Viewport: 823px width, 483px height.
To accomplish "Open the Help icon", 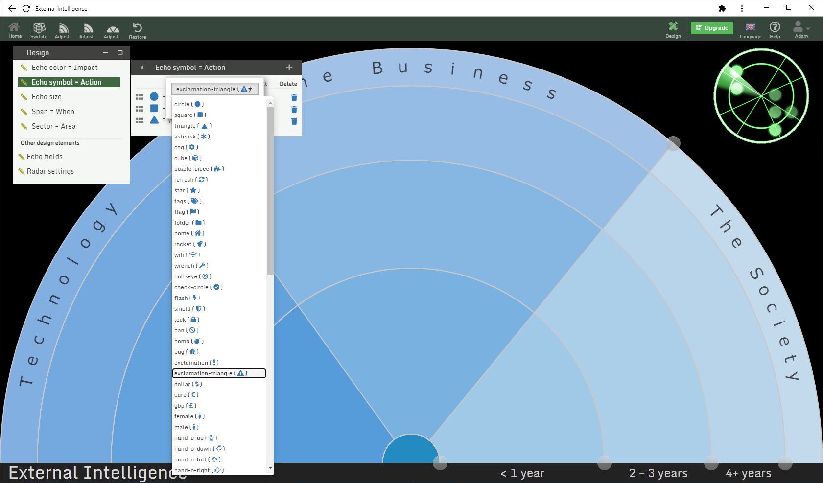I will click(x=775, y=30).
